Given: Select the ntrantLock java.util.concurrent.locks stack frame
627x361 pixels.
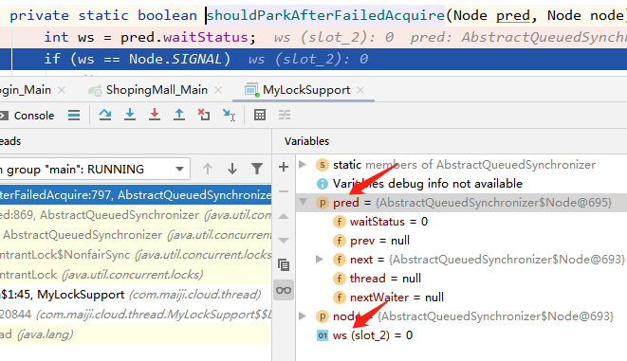Looking at the screenshot, I should tap(136, 275).
